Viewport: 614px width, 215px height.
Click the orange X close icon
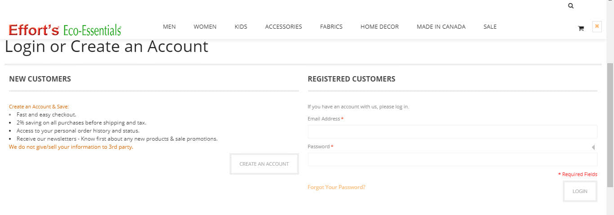pyautogui.click(x=597, y=26)
